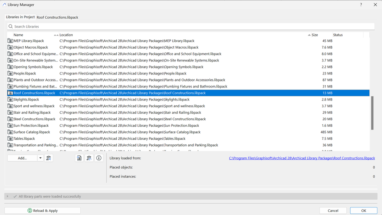Select the Skylights.libpack library name
Screen dimensions: 382x215
(26, 100)
